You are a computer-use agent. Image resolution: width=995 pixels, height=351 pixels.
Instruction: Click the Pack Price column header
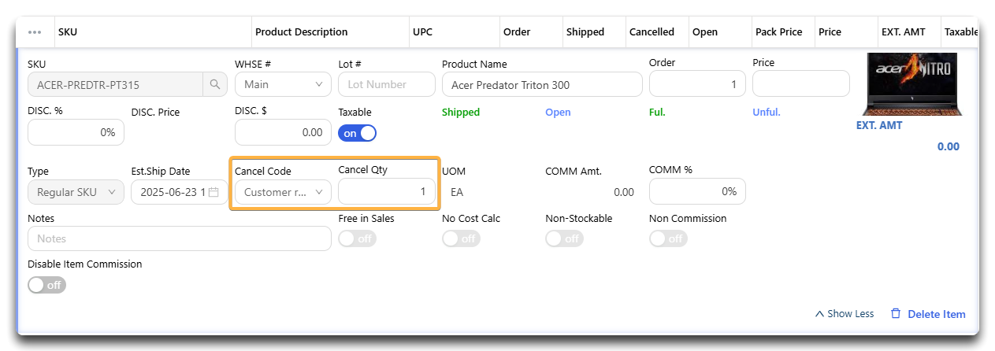tap(778, 32)
